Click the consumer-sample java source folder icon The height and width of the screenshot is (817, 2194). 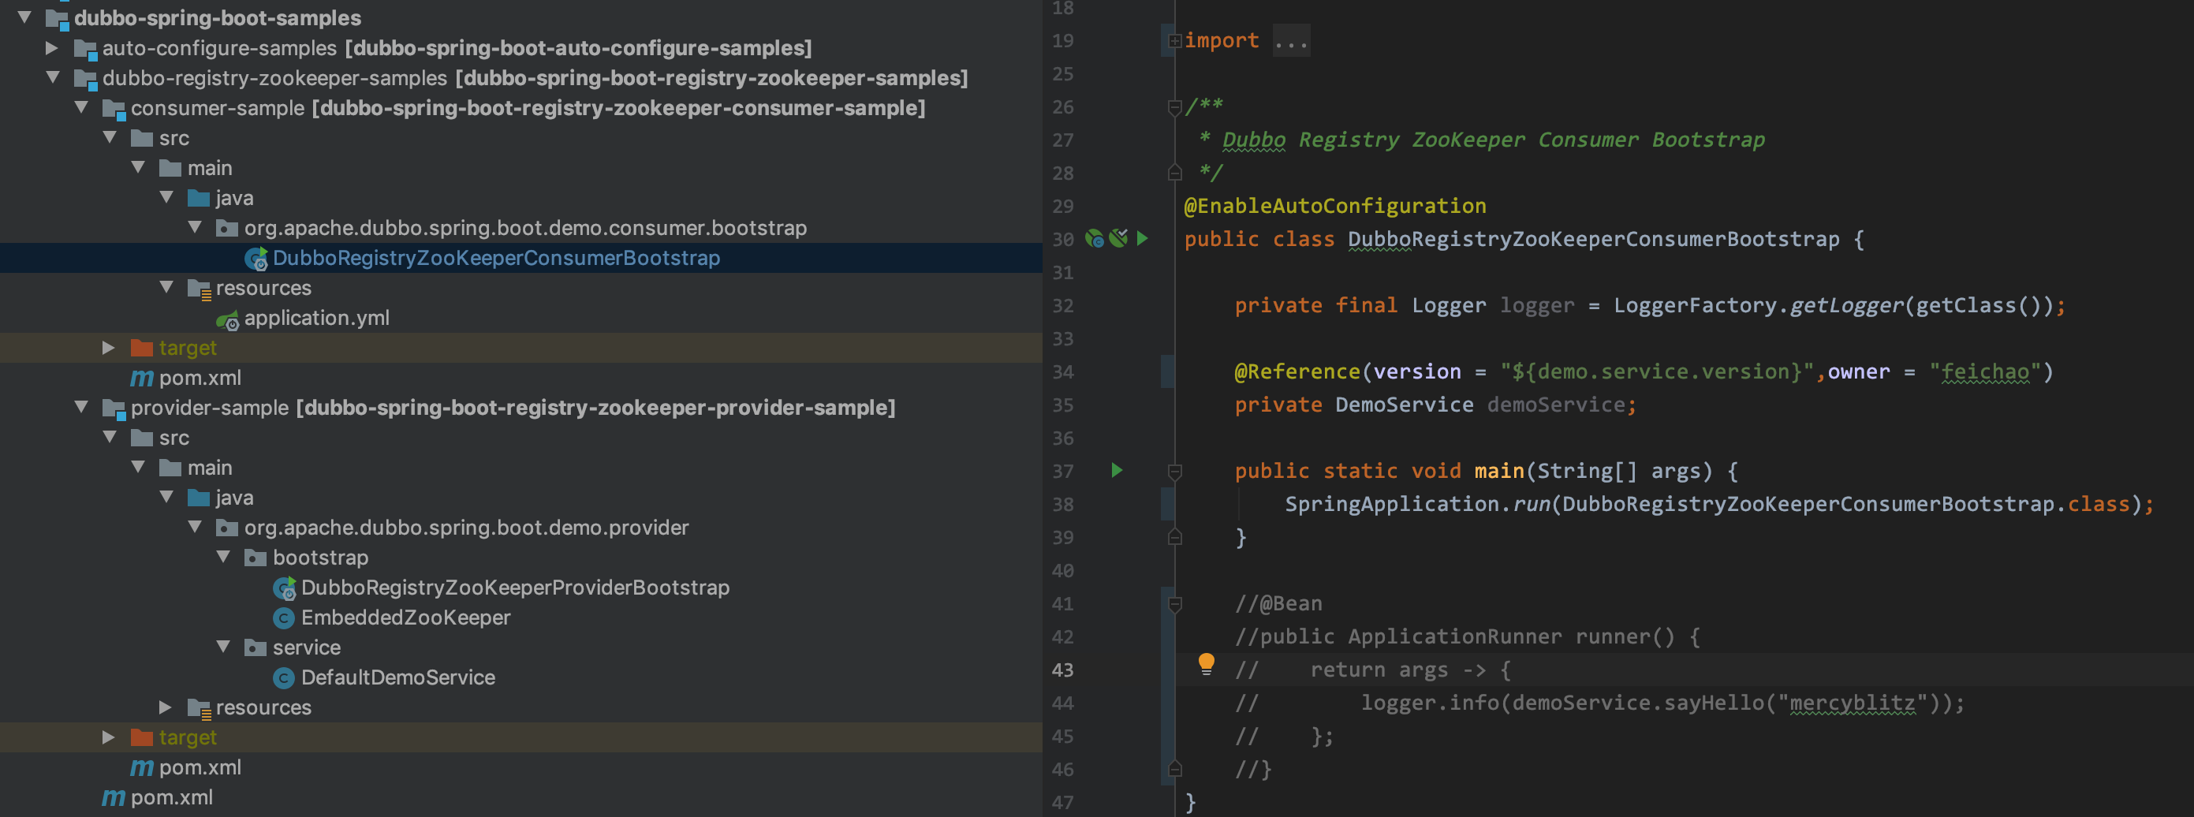click(x=199, y=199)
